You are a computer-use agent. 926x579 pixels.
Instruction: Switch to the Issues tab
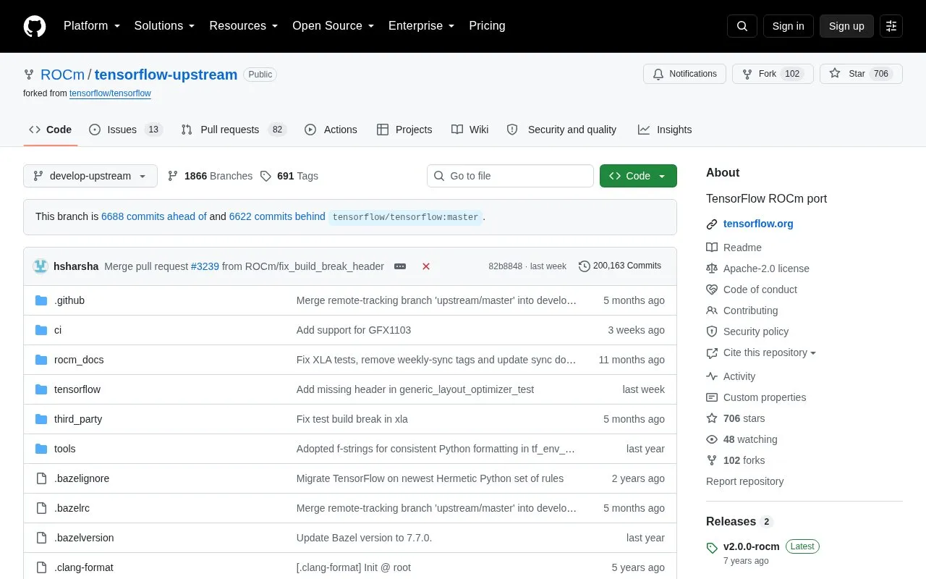pyautogui.click(x=126, y=130)
